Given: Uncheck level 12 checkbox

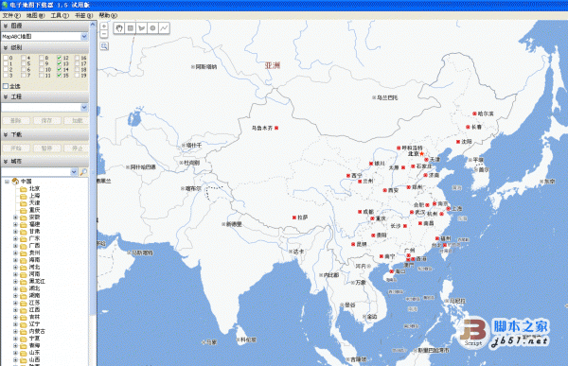Looking at the screenshot, I should click(x=60, y=58).
